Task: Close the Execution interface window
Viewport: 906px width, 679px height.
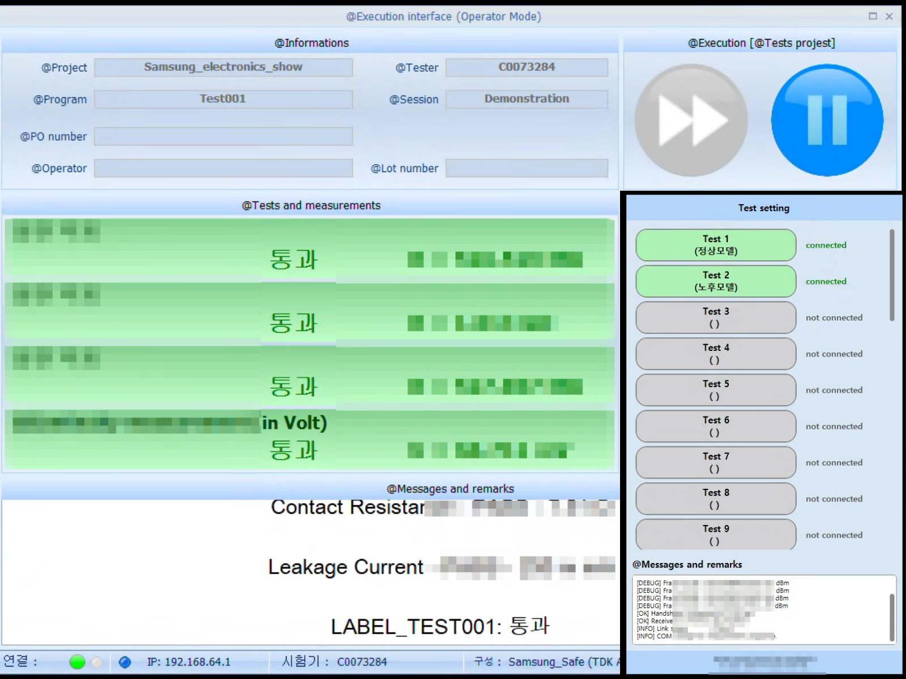Action: coord(889,16)
